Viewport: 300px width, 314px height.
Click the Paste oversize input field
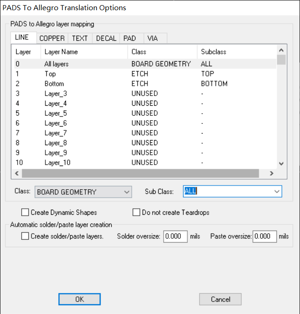265,237
